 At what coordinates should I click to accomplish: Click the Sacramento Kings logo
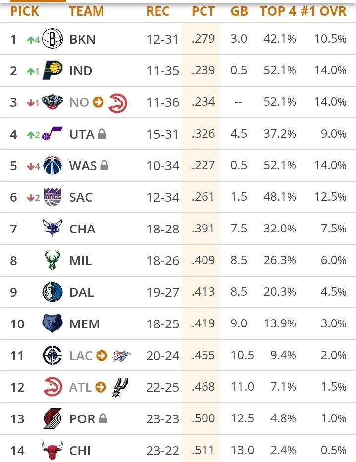52,197
